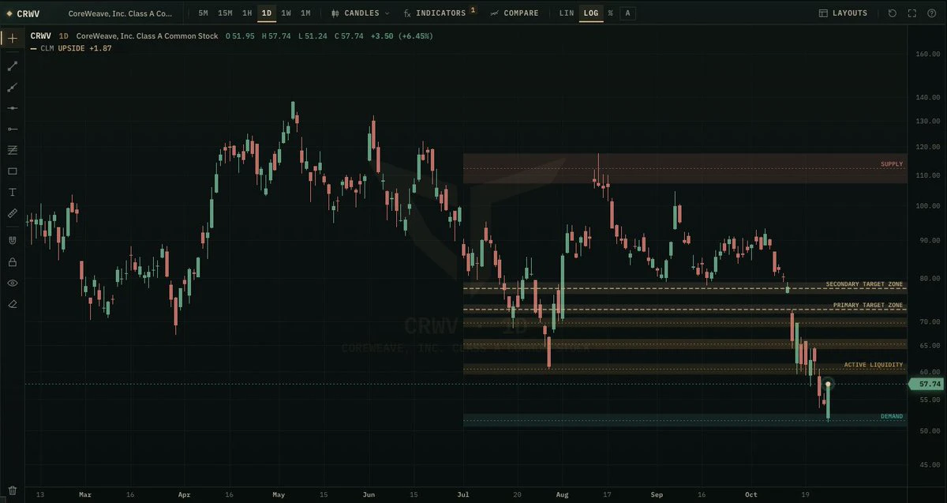Click the ACTIVE LIQUIDITY label
Image resolution: width=947 pixels, height=503 pixels.
click(874, 365)
